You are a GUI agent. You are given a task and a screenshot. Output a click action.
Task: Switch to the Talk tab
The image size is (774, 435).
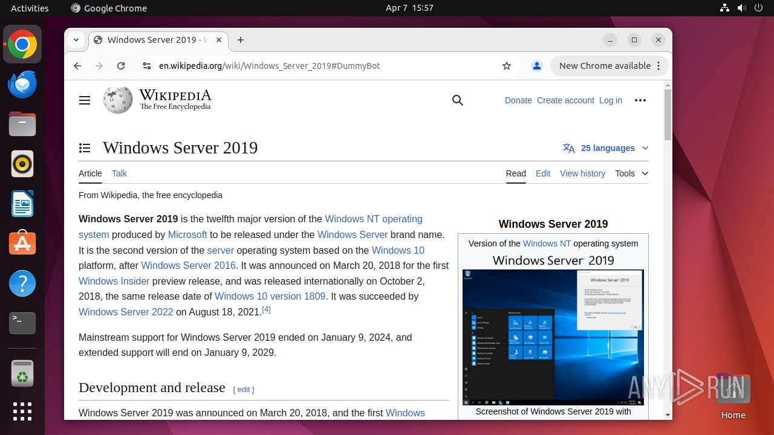(x=119, y=173)
